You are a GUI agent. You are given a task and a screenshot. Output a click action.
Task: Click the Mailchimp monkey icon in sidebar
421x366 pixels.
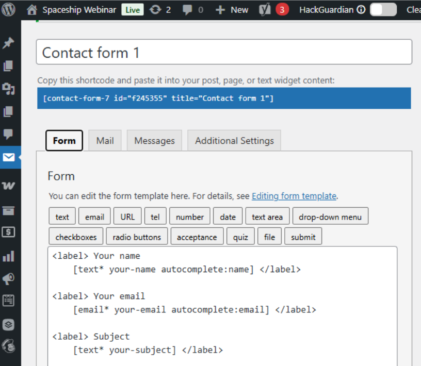point(9,344)
